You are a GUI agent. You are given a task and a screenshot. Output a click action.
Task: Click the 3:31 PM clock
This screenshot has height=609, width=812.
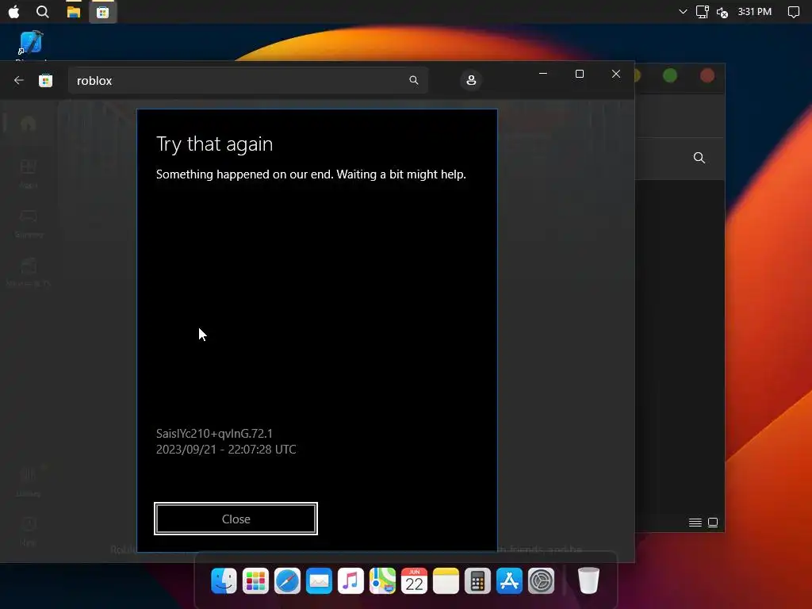click(755, 11)
